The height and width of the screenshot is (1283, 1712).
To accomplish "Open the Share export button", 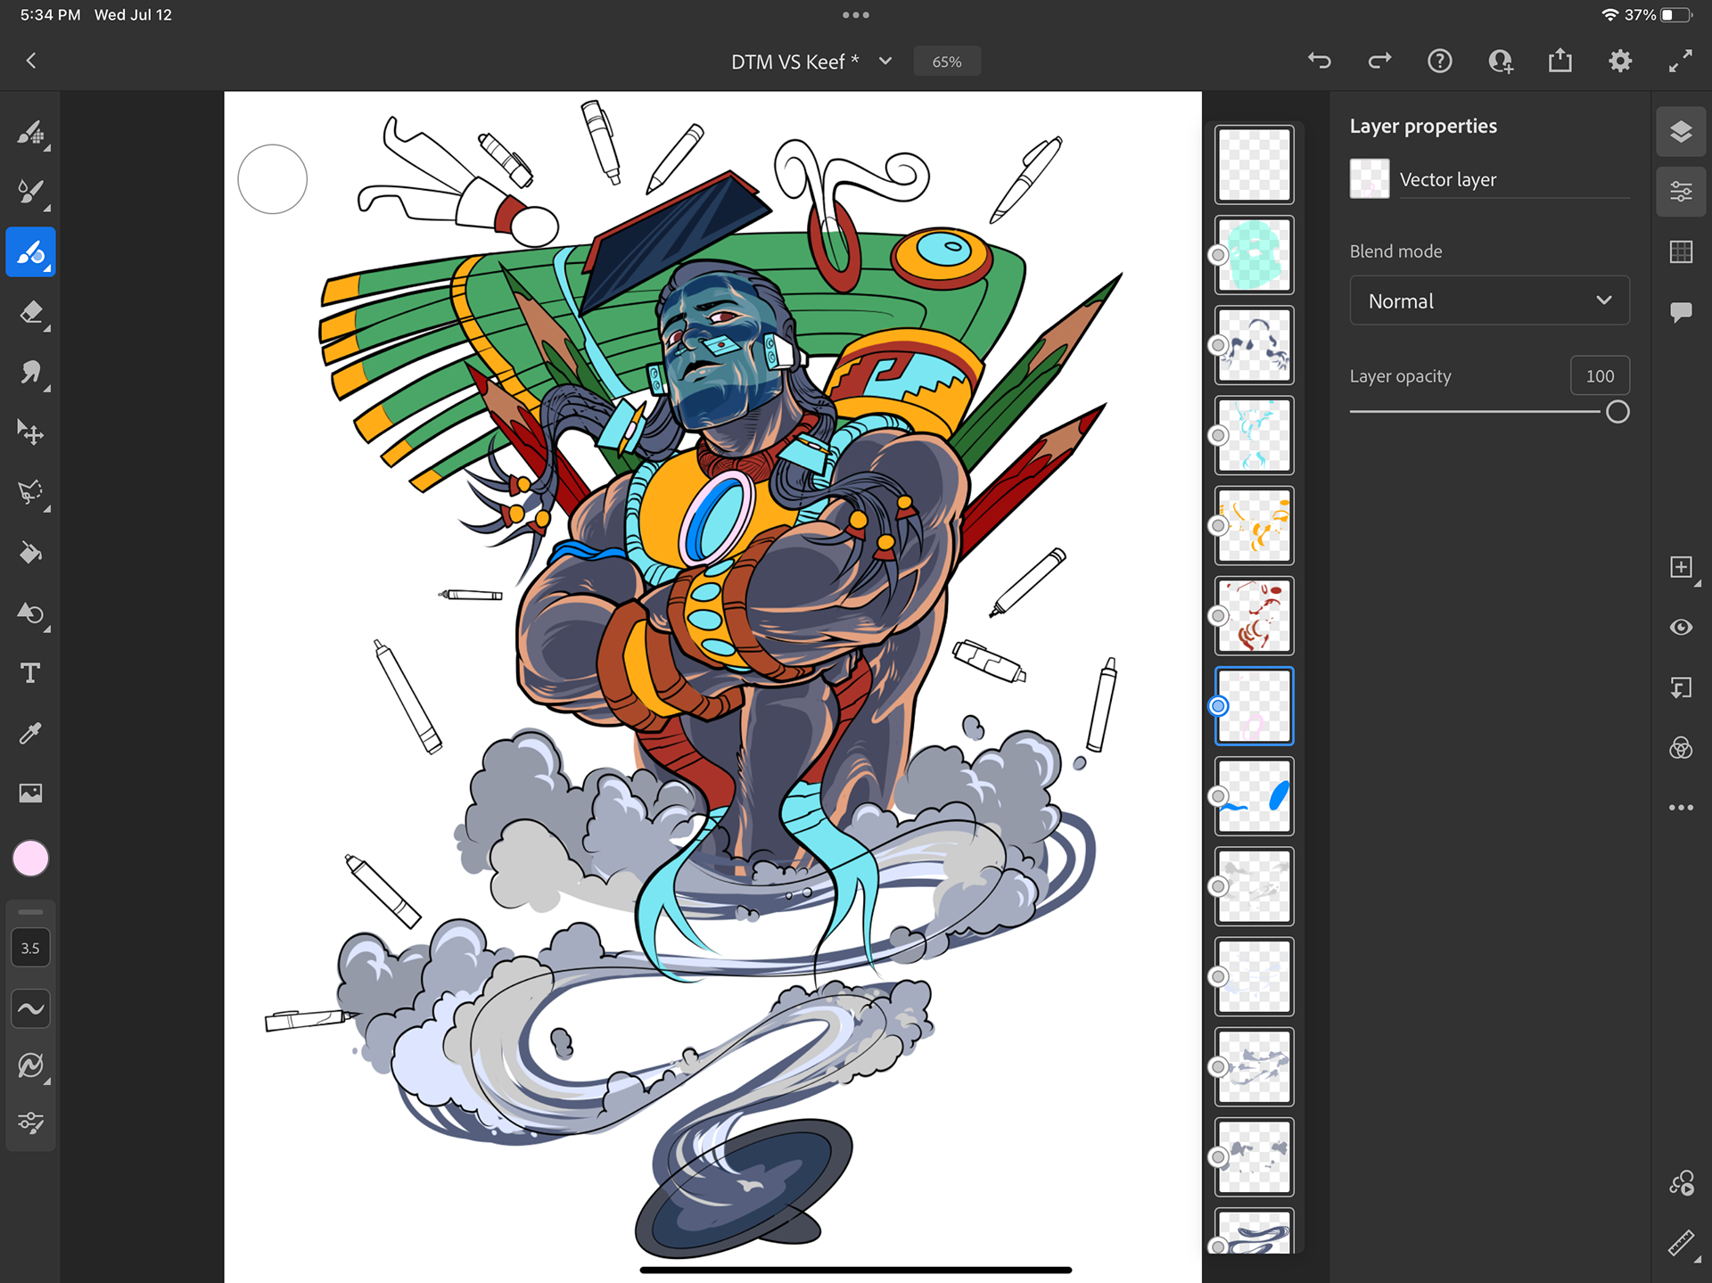I will (x=1560, y=61).
